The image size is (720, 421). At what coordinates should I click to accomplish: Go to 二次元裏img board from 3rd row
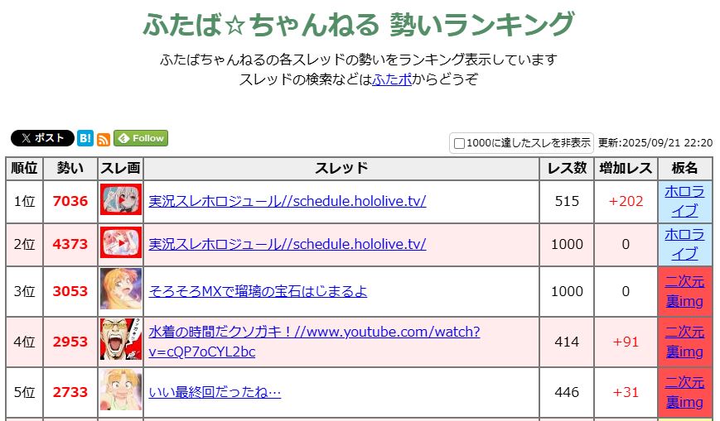pos(684,291)
